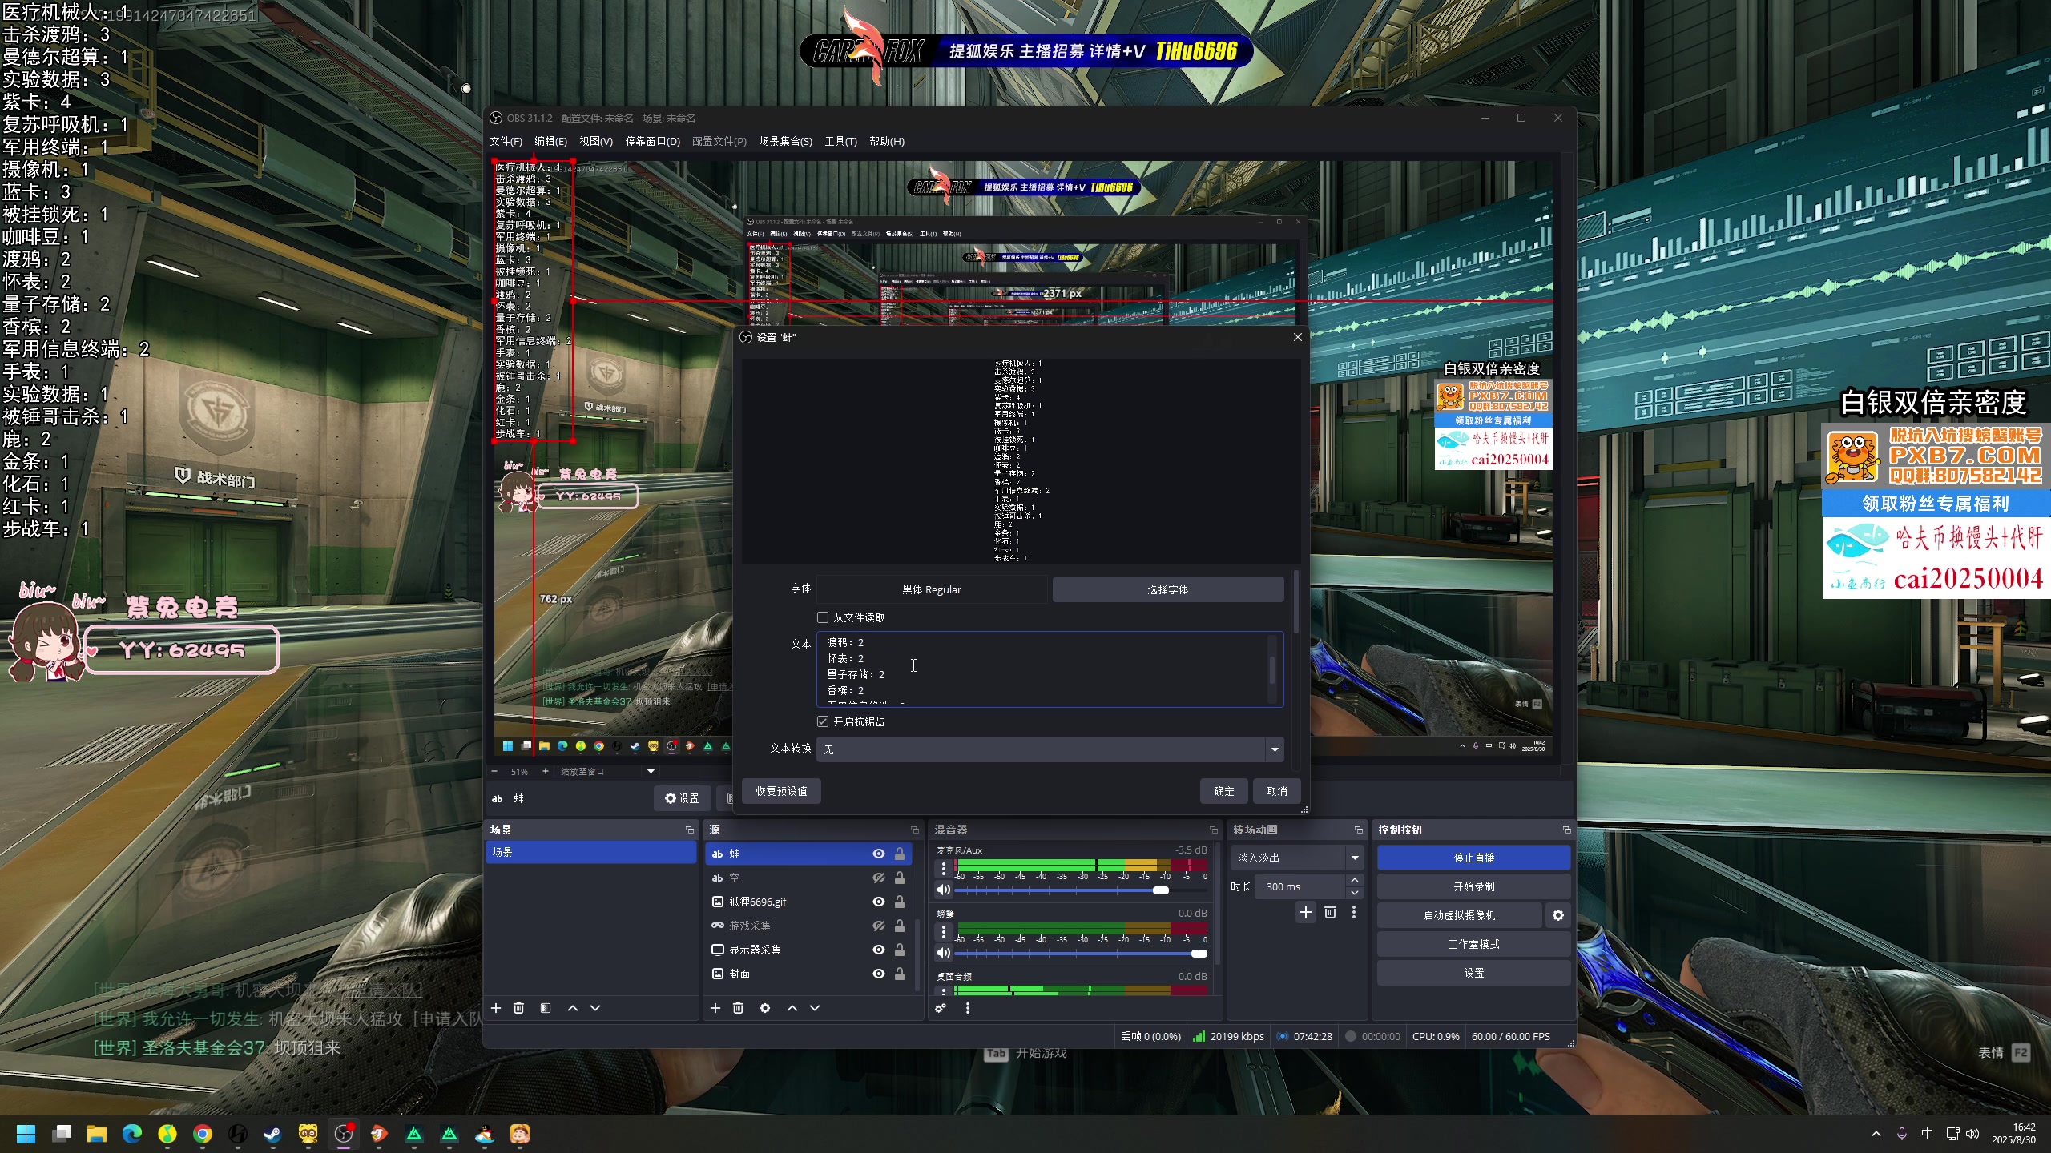
Task: Show the hidden 空 text source
Action: click(x=879, y=878)
